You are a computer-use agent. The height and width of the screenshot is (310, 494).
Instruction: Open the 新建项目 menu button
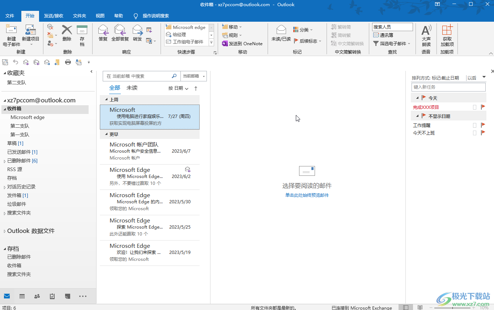(x=30, y=36)
